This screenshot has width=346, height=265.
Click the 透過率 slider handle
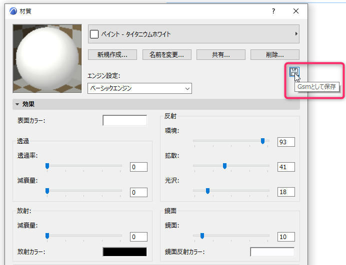click(47, 166)
